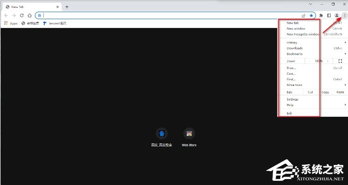Screen dimensions: 348x185
Task: Decrease zoom with the minus button
Action: click(310, 61)
